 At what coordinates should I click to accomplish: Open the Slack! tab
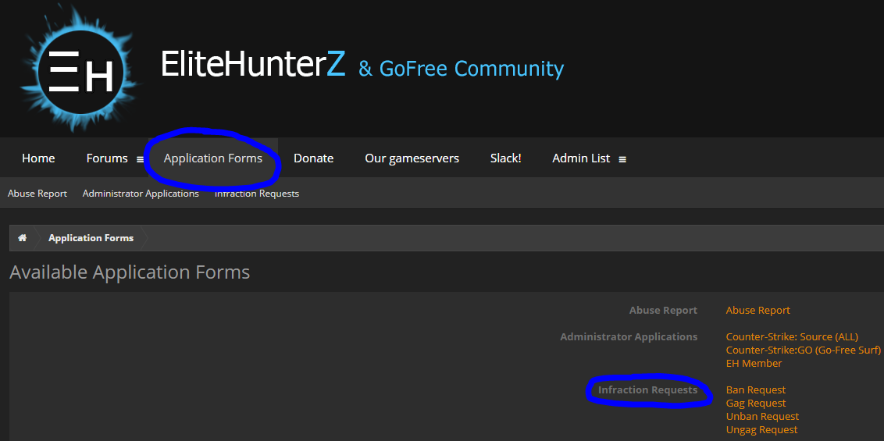(506, 158)
